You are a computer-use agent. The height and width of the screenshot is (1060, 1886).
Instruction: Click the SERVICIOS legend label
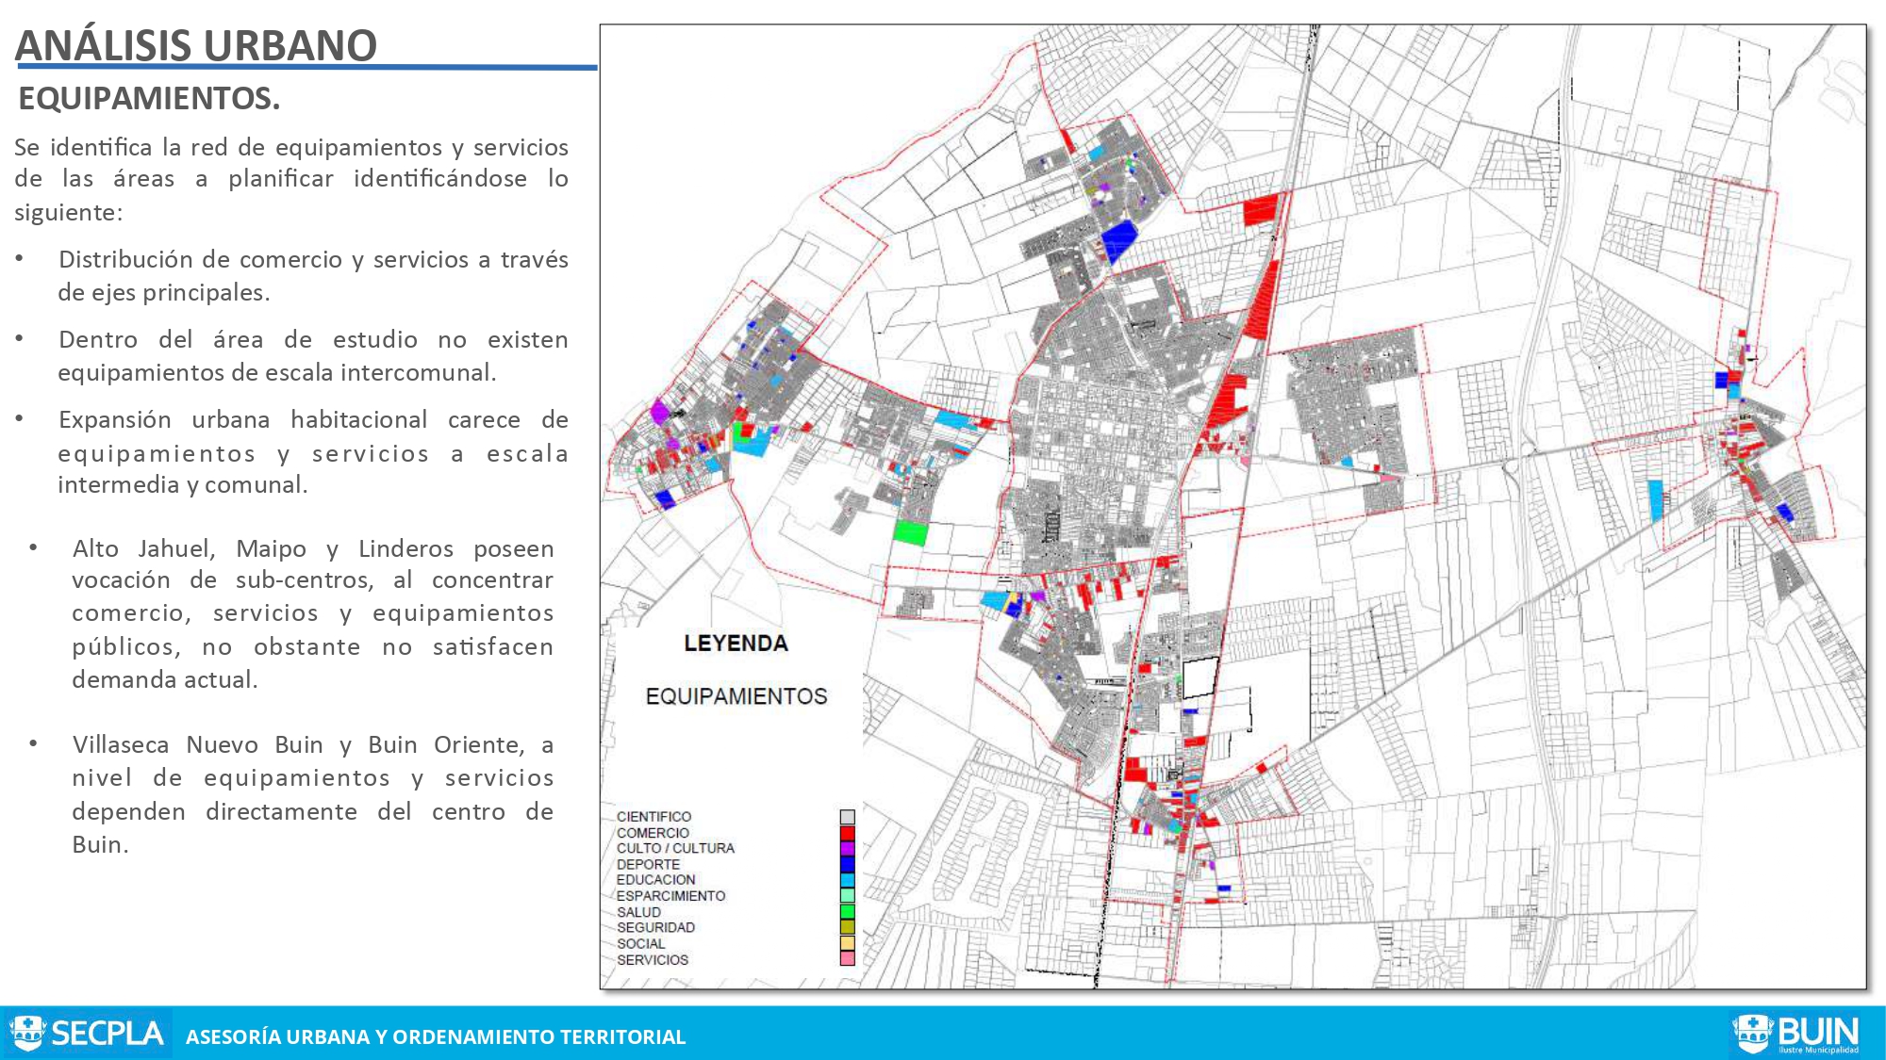pyautogui.click(x=653, y=959)
